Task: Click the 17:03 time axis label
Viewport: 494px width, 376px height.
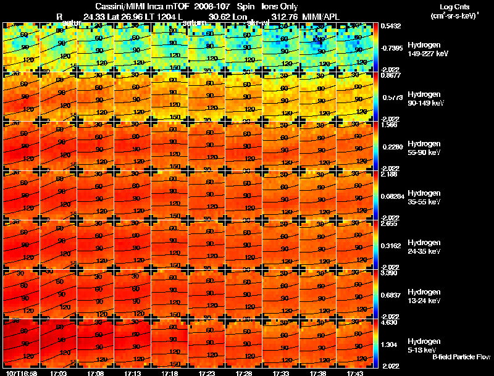Action: click(59, 373)
